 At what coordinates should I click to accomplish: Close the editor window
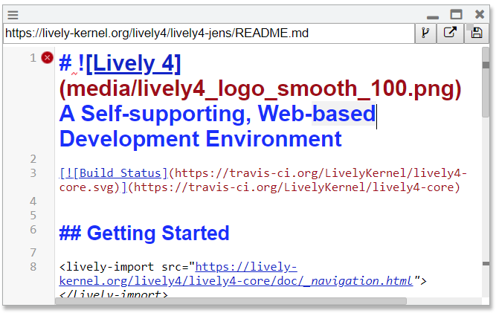click(x=480, y=14)
